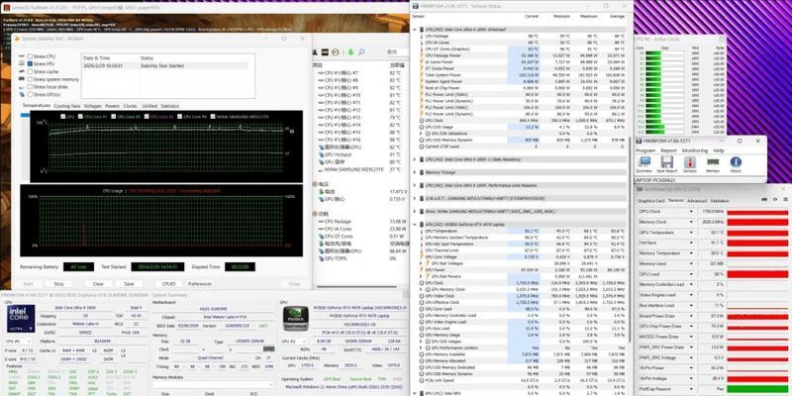Screen dimensions: 792x396
Task: Open Advanced tab in GPU-Z
Action: coord(697,201)
